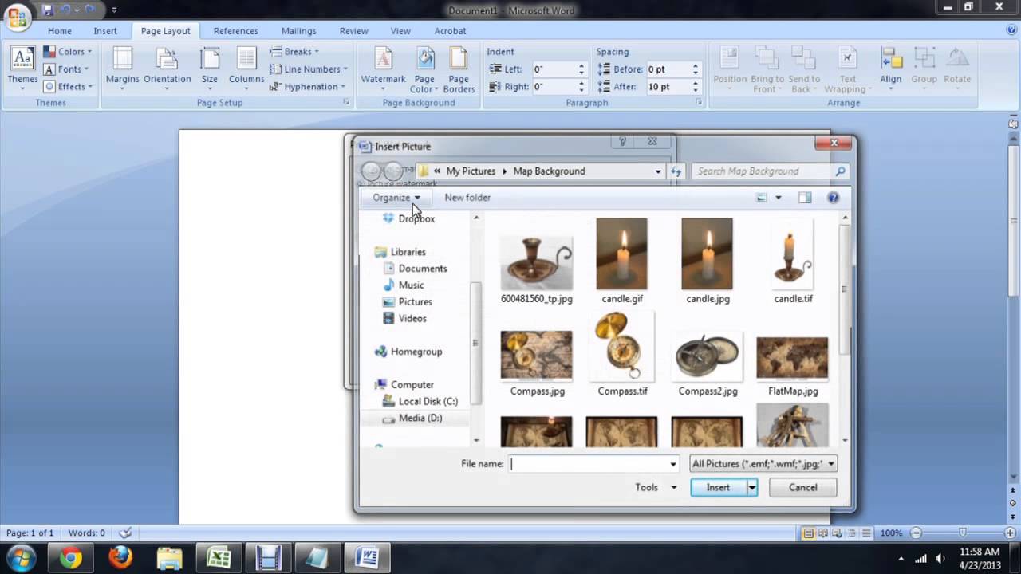
Task: Click the volume icon in system tray
Action: click(x=940, y=558)
